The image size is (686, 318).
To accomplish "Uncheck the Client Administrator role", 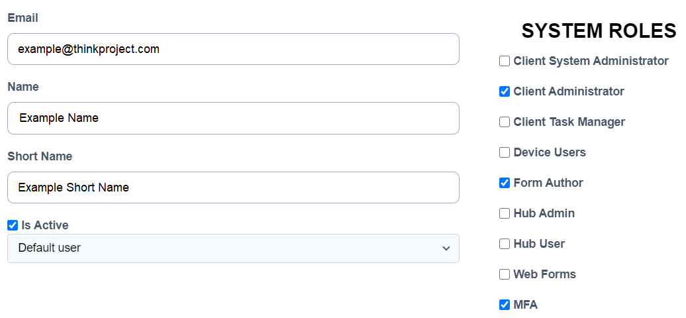I will 505,91.
